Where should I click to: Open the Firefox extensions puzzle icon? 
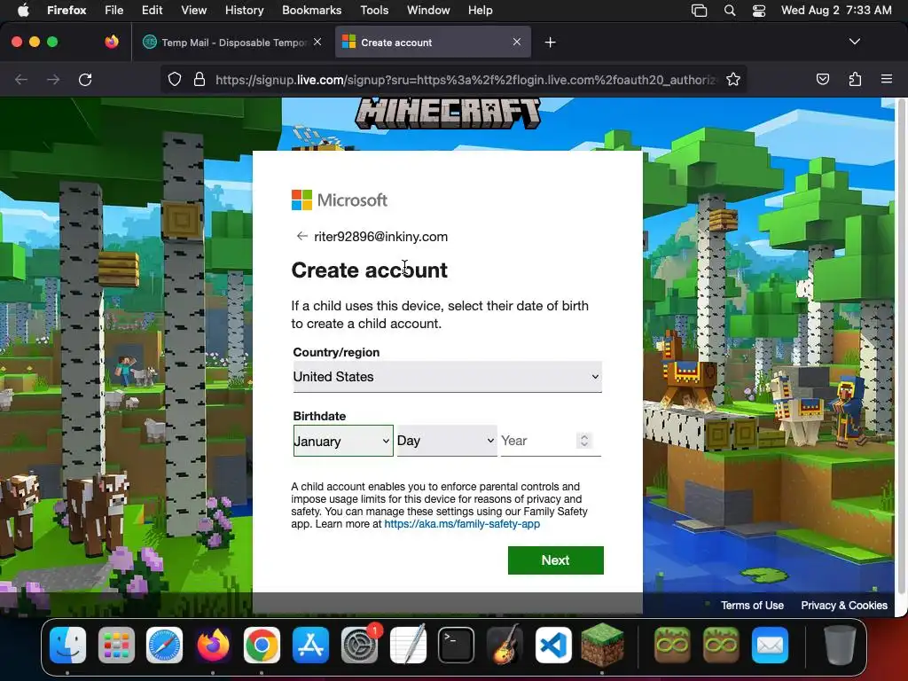[x=855, y=79]
